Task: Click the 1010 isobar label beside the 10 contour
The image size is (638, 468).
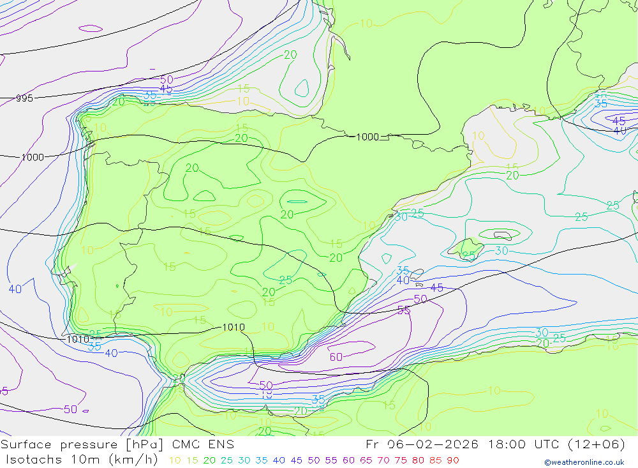Action: pyautogui.click(x=234, y=327)
